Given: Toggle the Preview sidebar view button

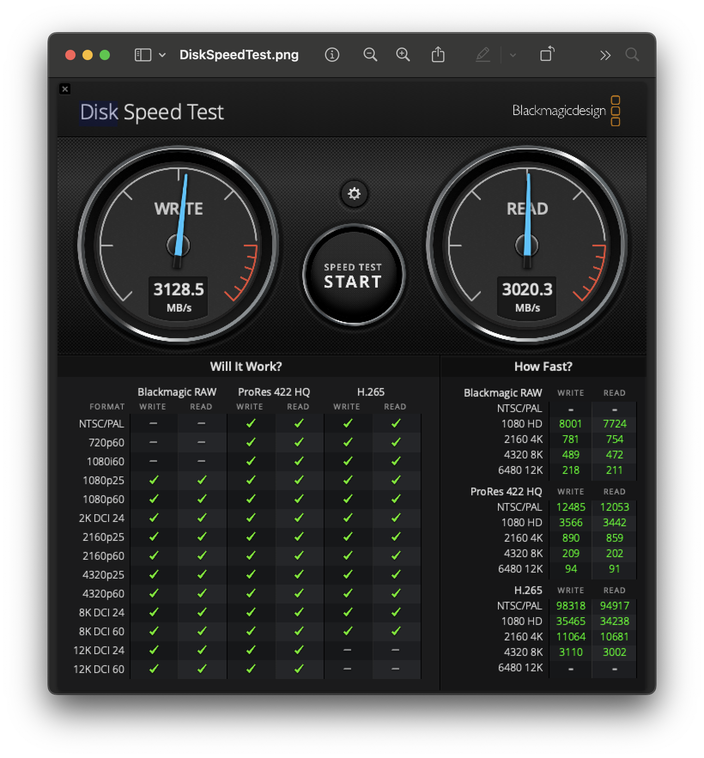Looking at the screenshot, I should coord(143,55).
